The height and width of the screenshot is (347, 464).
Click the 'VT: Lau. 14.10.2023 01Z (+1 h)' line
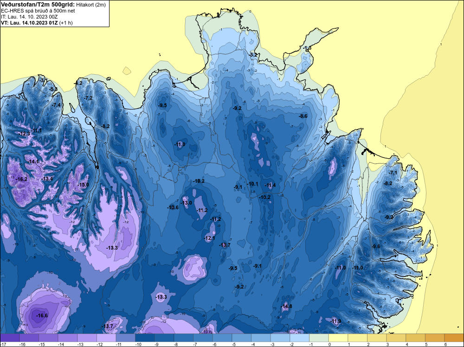37,23
